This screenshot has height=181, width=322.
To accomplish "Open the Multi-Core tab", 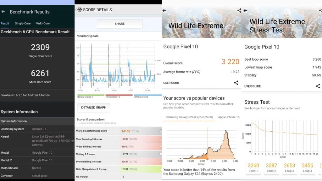I will tap(42, 24).
